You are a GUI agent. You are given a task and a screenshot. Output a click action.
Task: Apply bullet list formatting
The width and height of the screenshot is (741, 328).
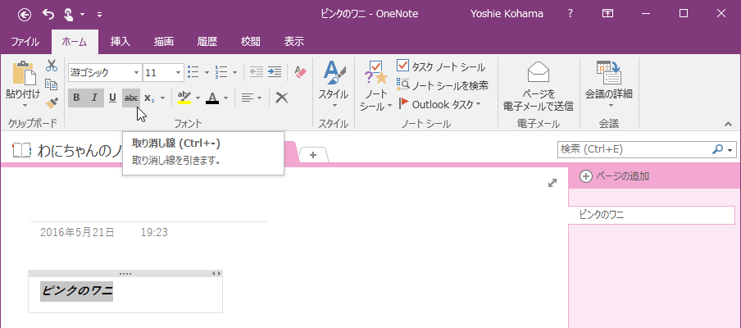click(193, 72)
